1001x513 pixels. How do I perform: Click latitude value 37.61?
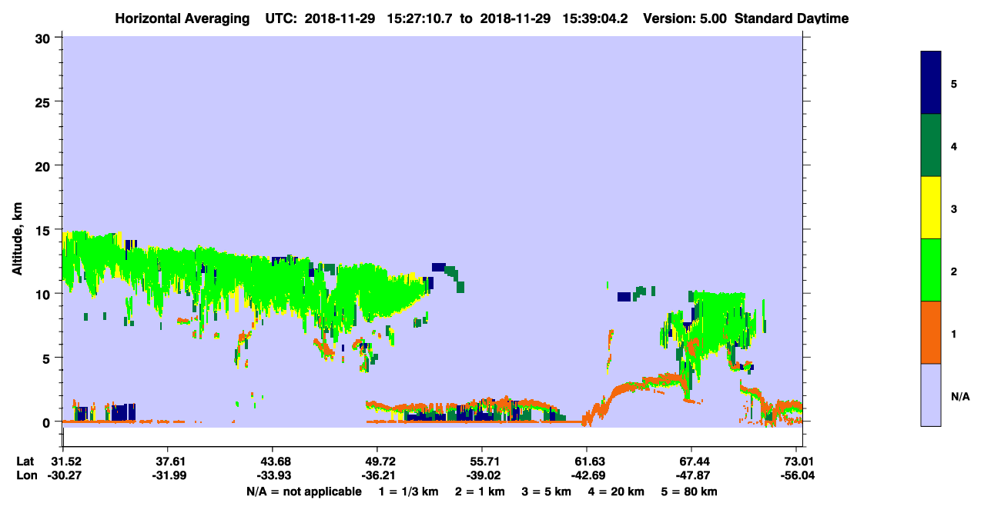point(167,461)
